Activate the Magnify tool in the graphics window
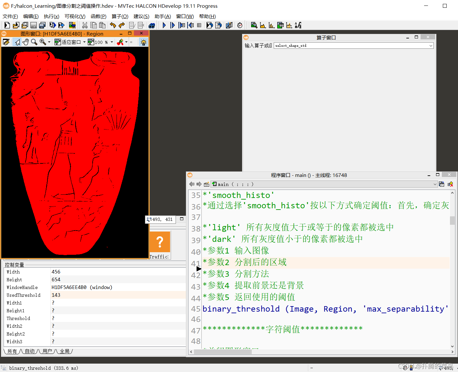Image resolution: width=458 pixels, height=372 pixels. 34,42
